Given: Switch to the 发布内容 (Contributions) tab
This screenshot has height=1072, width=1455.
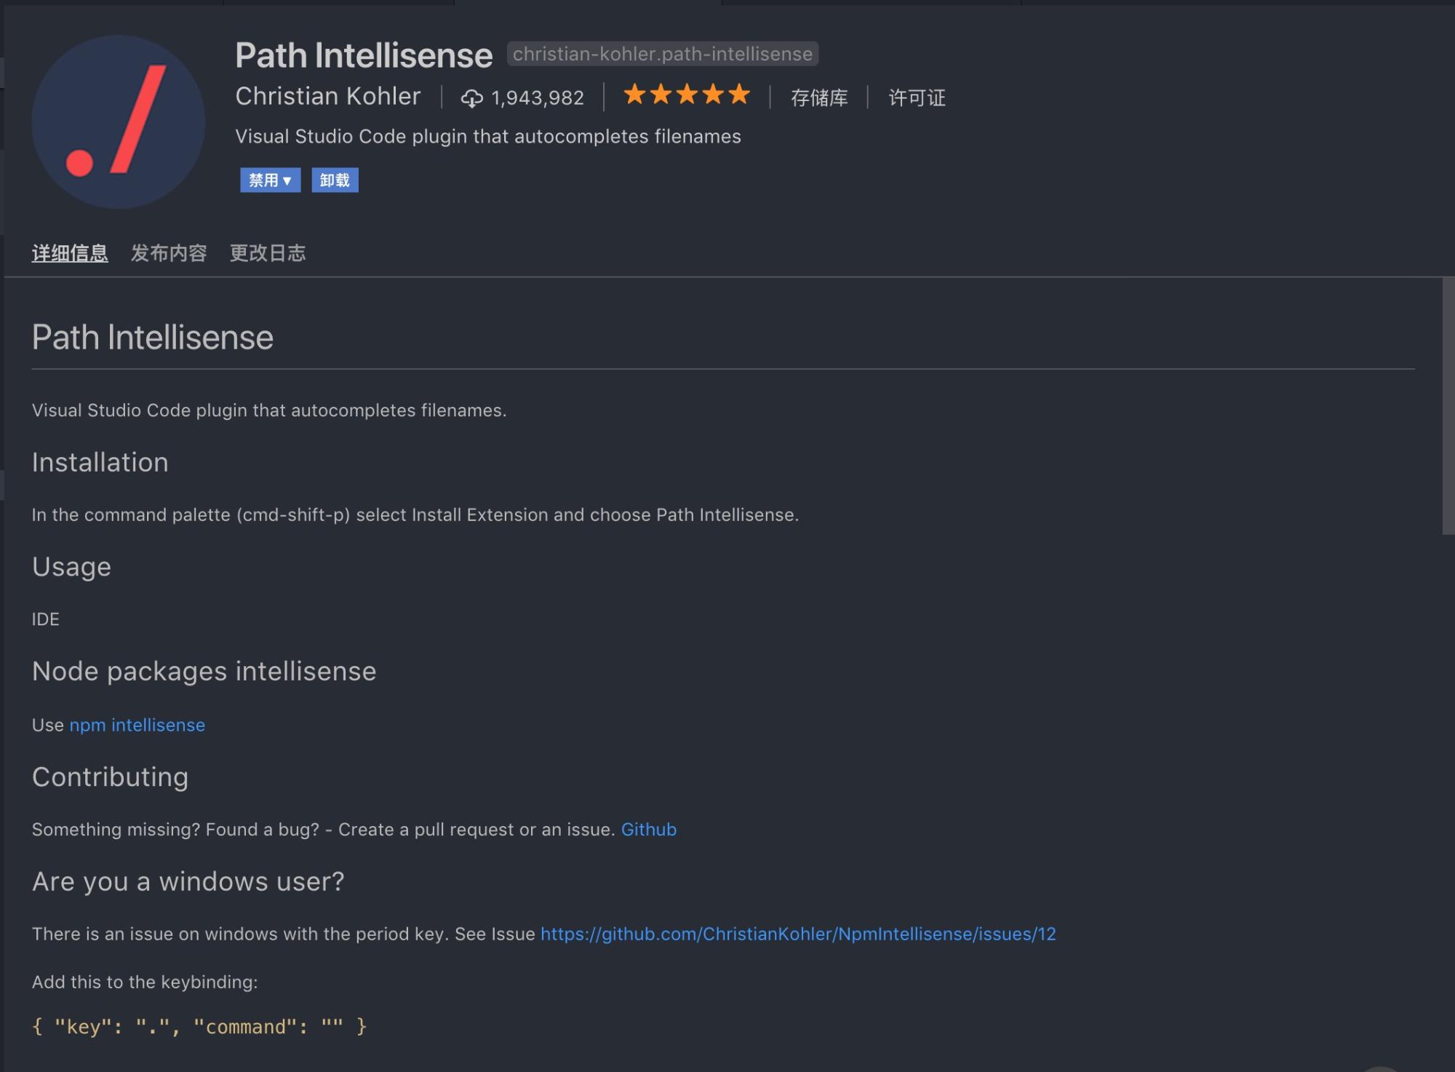Looking at the screenshot, I should pos(169,253).
